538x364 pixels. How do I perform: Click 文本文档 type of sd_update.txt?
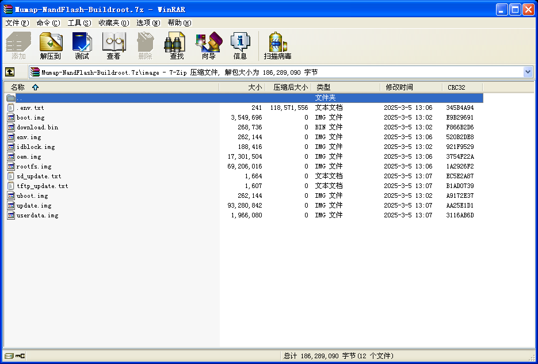329,176
